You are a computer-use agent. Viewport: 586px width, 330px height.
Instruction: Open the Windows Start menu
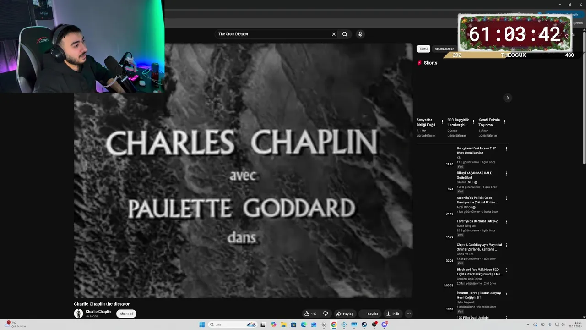[202, 324]
